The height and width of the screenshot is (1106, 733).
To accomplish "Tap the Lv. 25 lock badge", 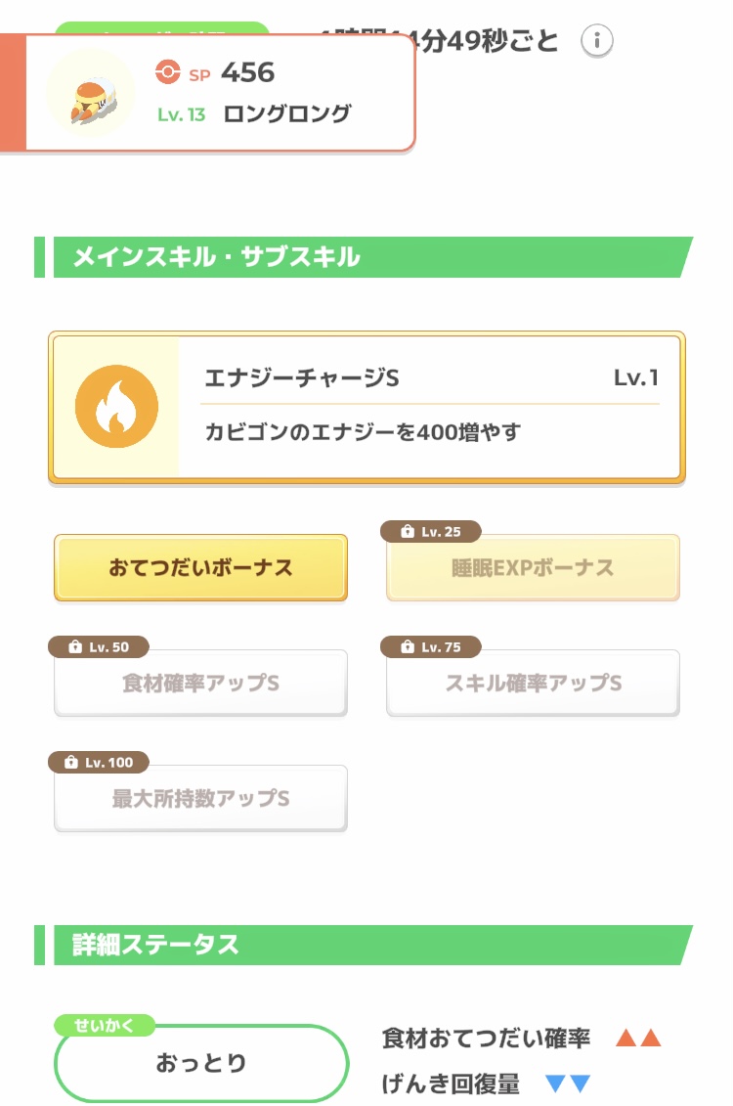I will [431, 532].
